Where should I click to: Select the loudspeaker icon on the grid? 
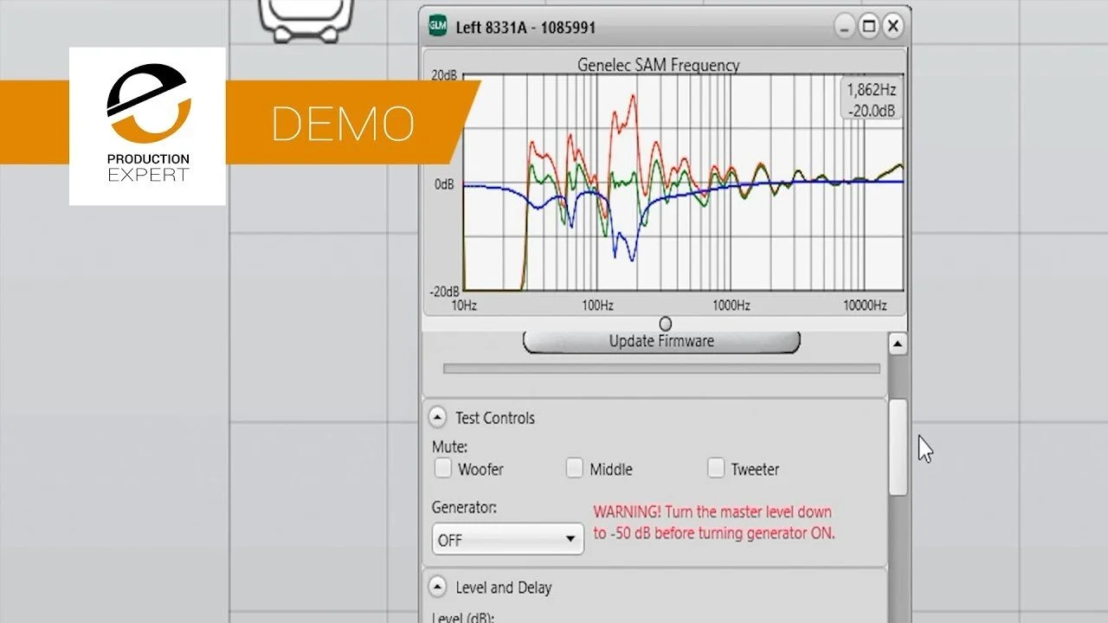[x=307, y=19]
